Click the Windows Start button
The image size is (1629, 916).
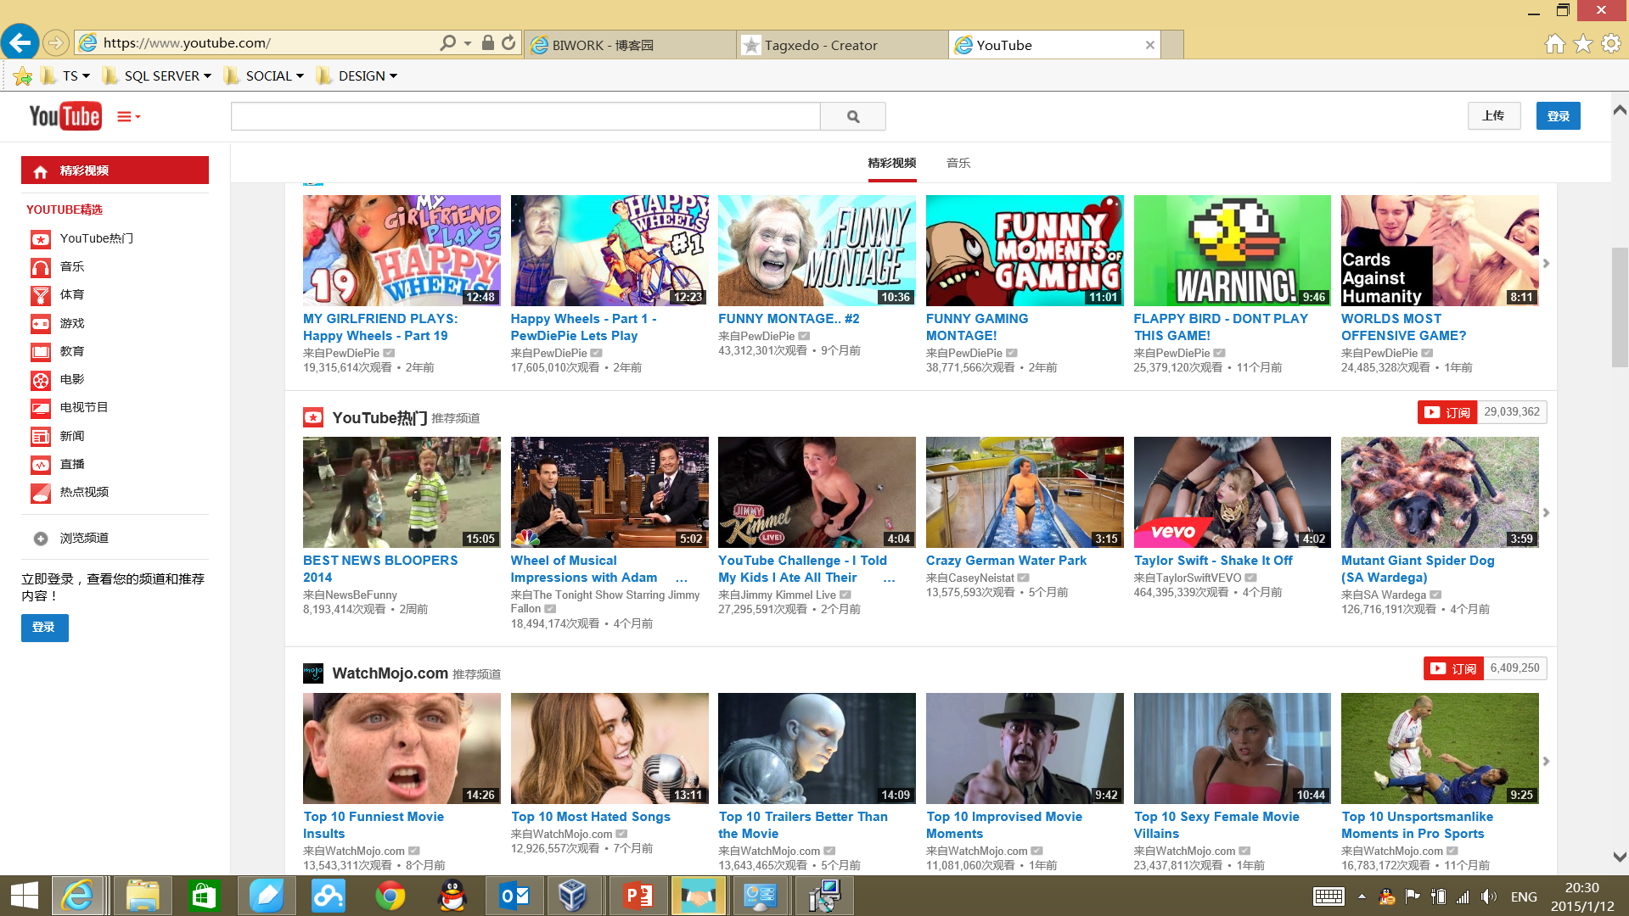pyautogui.click(x=24, y=896)
